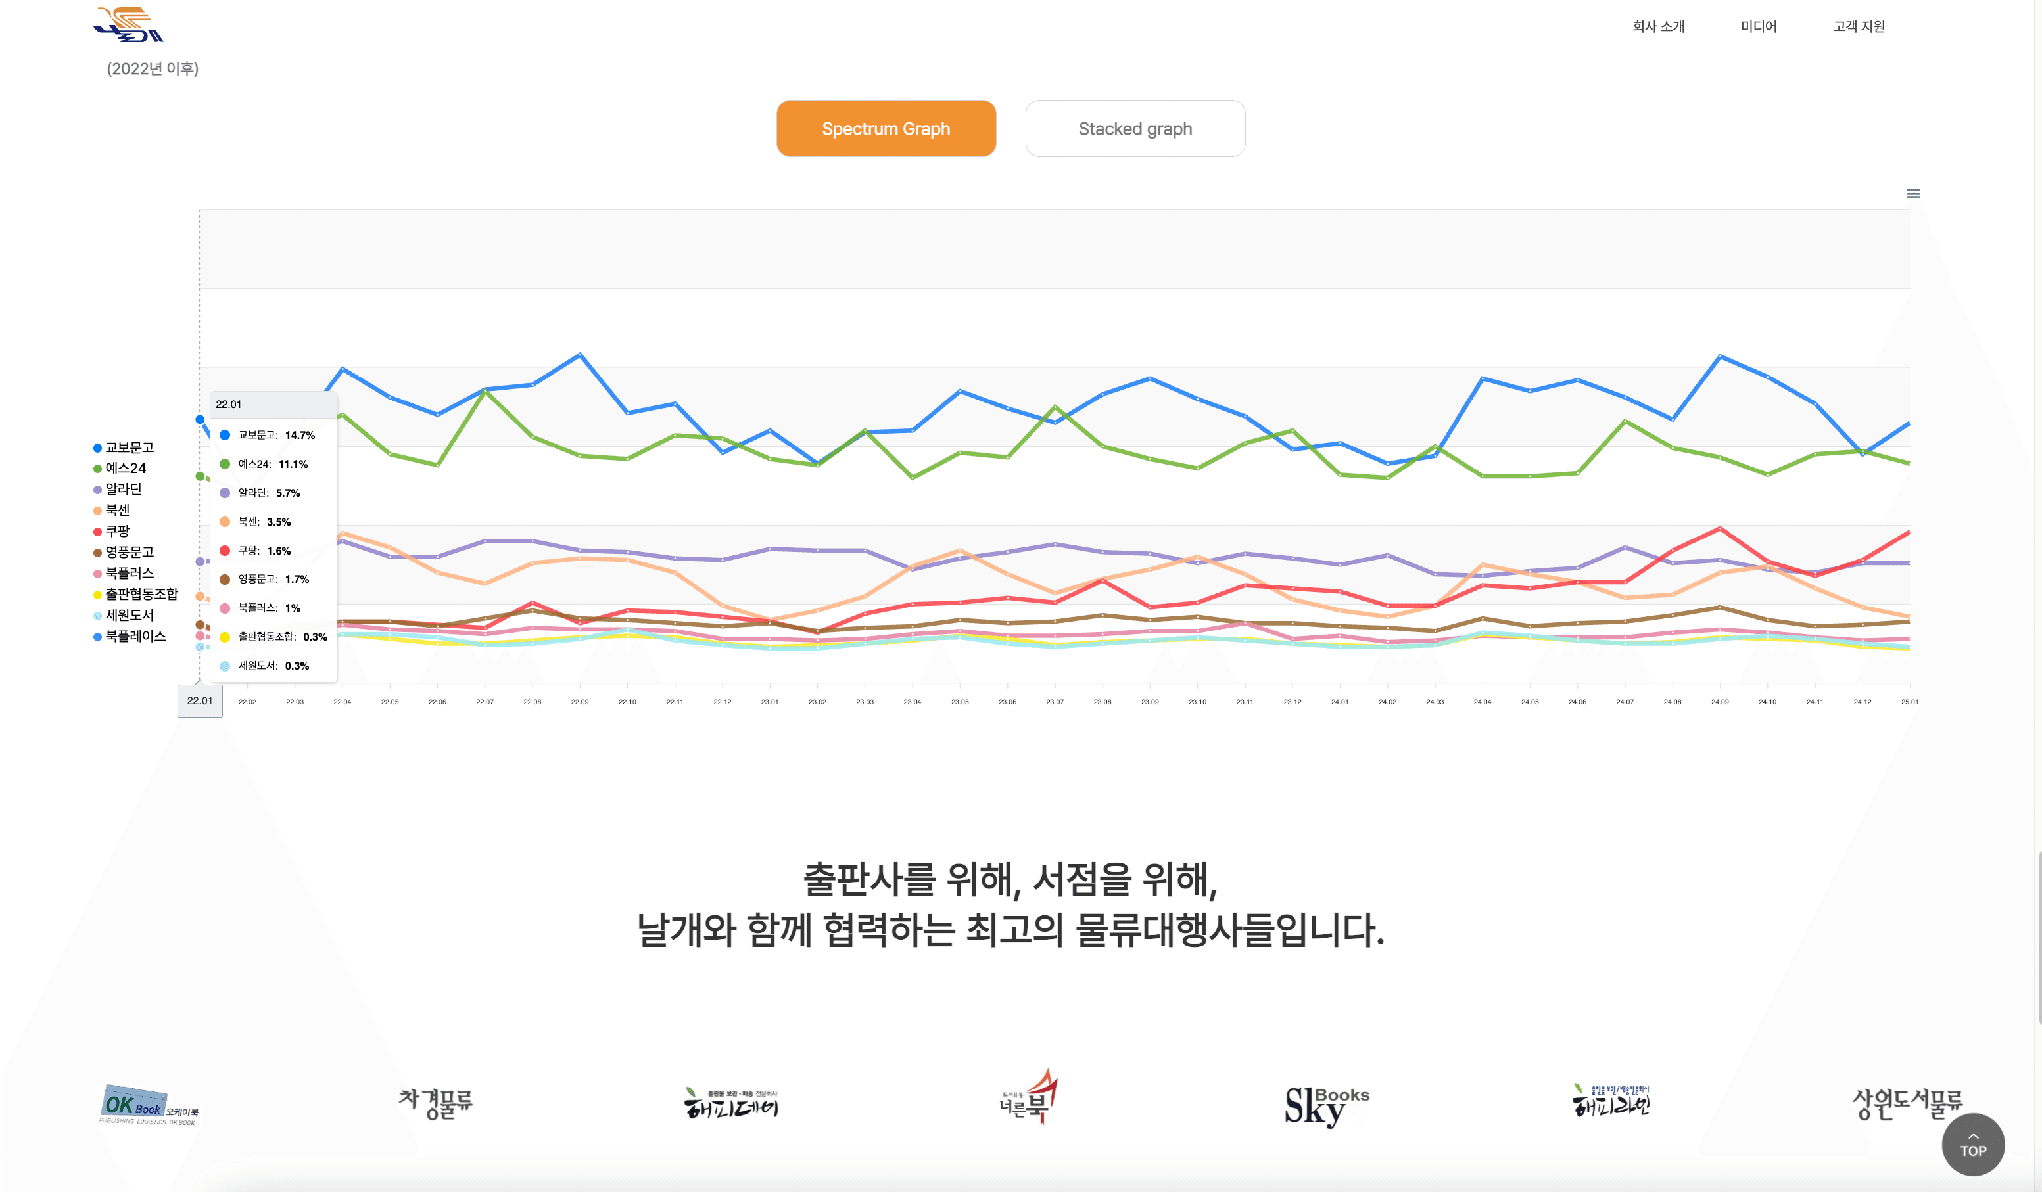Image resolution: width=2042 pixels, height=1192 pixels.
Task: Click the Sky Books partner logo
Action: point(1327,1105)
